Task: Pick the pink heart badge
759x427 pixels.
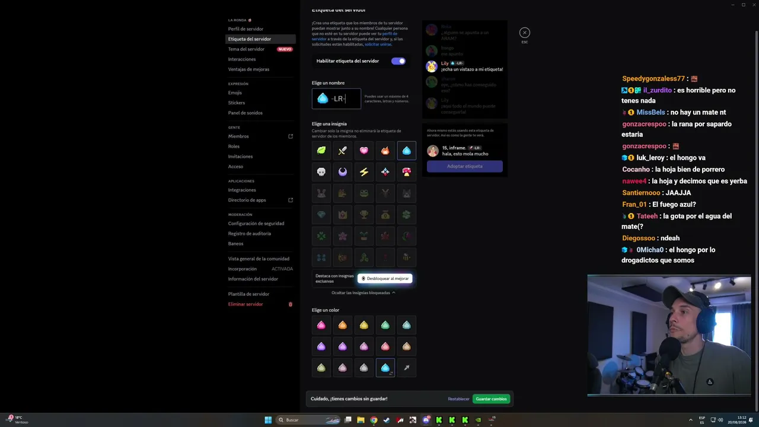Action: pos(364,151)
